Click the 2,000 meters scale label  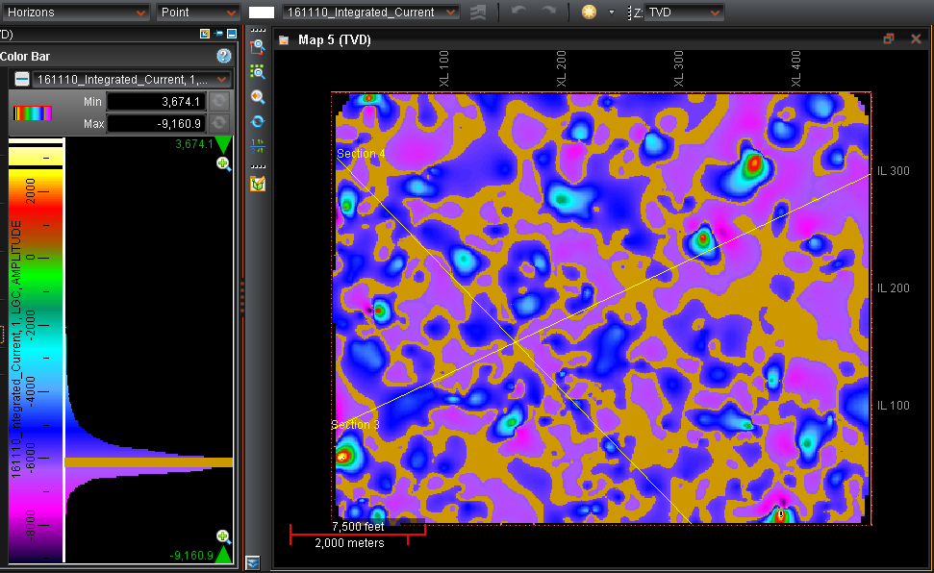coord(350,542)
